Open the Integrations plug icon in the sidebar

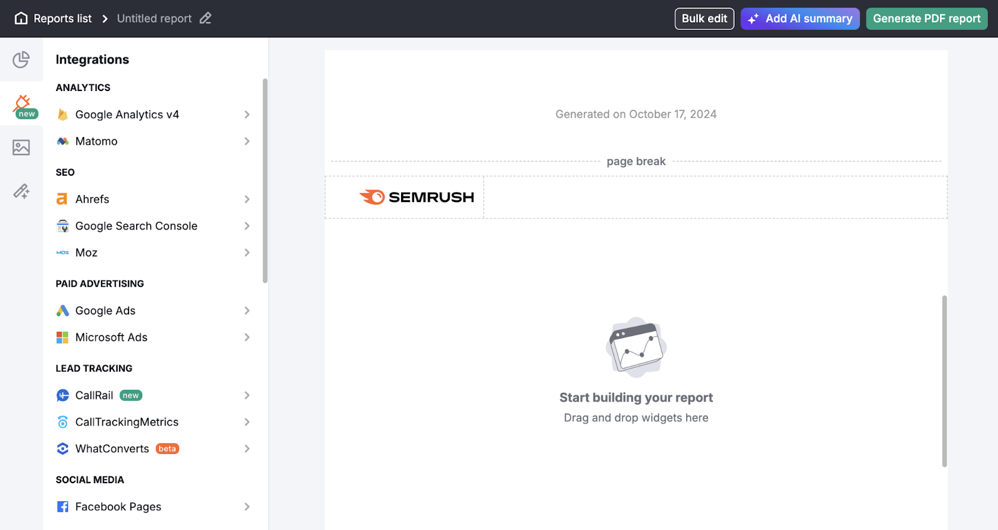coord(22,104)
